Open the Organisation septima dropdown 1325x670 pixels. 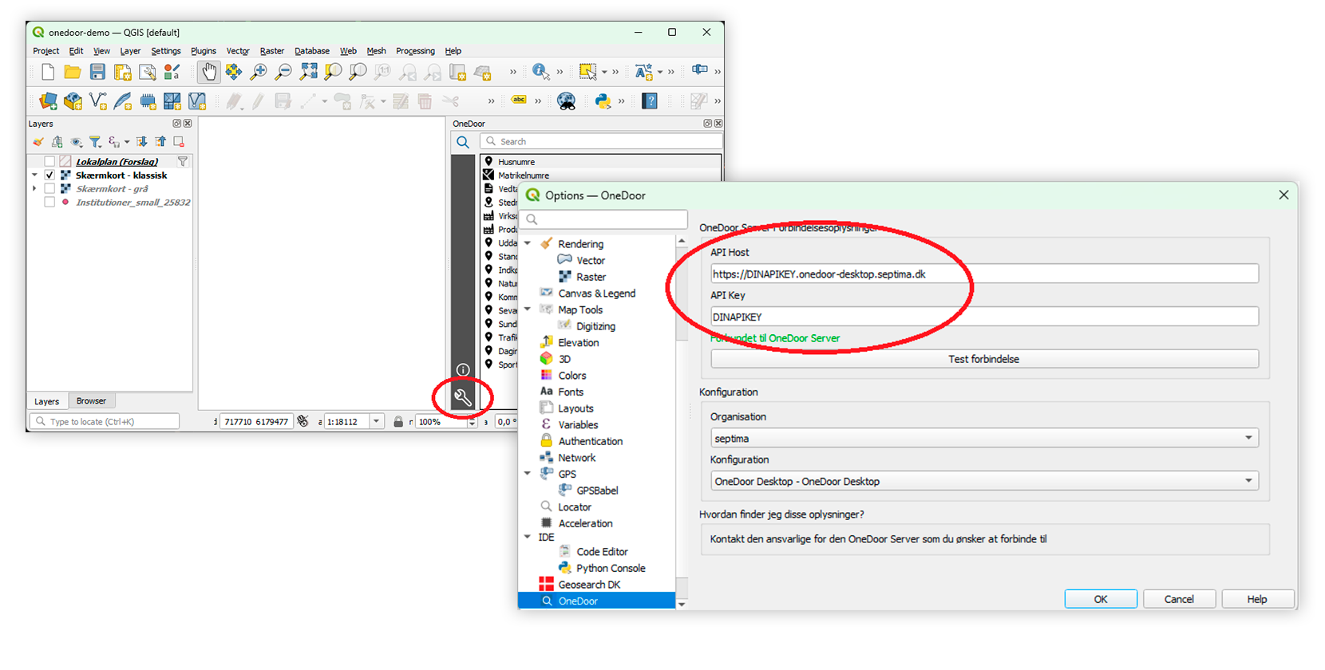click(x=984, y=438)
